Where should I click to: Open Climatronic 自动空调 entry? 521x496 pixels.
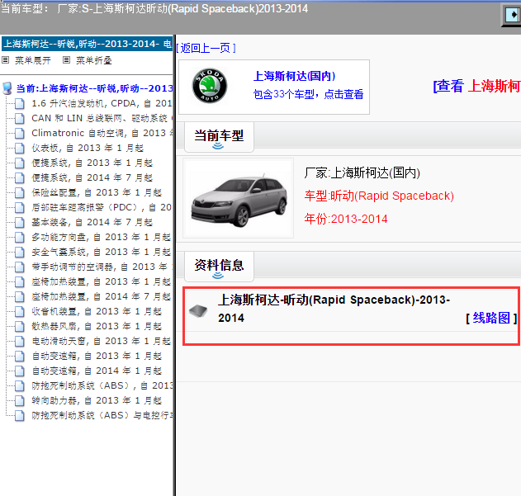click(x=102, y=133)
